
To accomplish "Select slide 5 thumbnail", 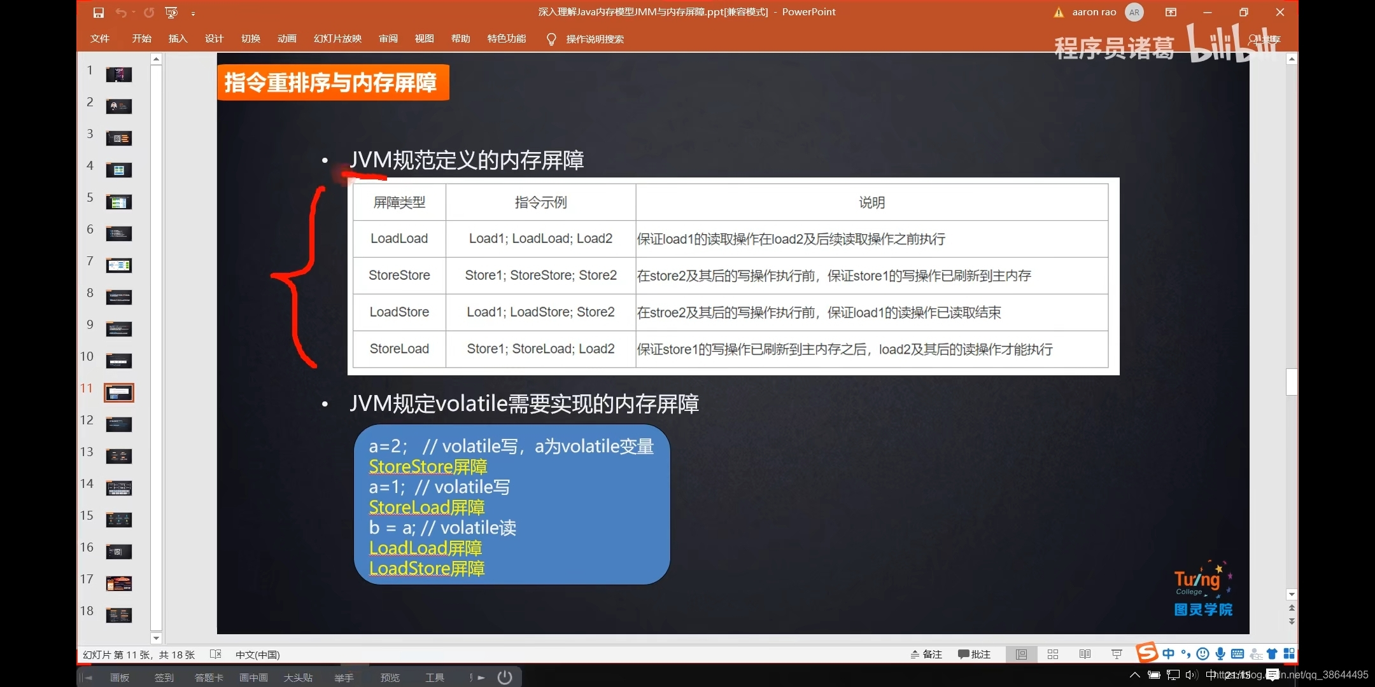I will click(119, 202).
